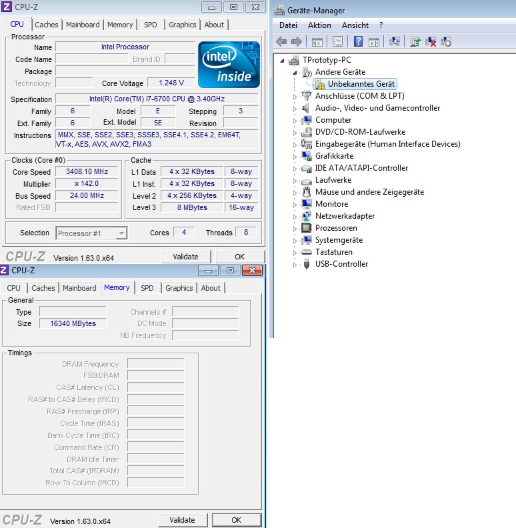
Task: Click the Anschlüsse (COM & LPT) port icon
Action: coord(307,96)
